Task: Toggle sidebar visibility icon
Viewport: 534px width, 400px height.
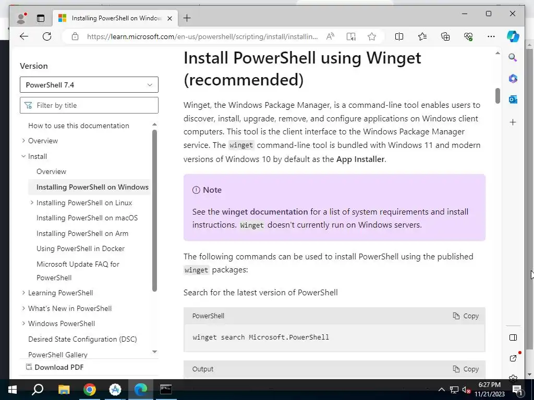Action: (513, 337)
